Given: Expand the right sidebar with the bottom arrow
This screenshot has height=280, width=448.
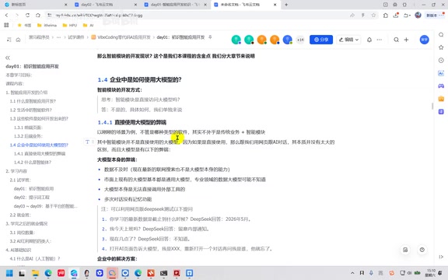Looking at the screenshot, I should (x=441, y=257).
